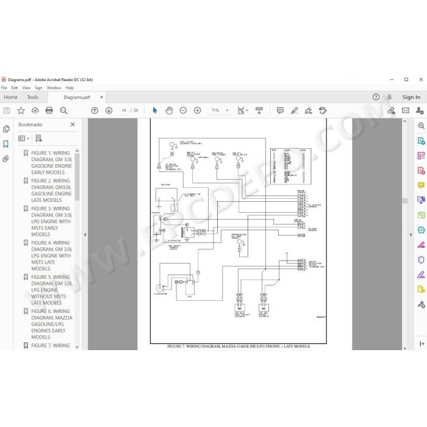Open notifications bell
Screen dimensions: 427x427
click(x=389, y=97)
